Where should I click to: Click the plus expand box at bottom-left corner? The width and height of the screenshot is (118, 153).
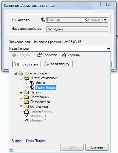coord(11,149)
